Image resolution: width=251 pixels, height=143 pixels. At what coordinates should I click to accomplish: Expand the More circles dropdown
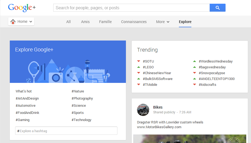163,22
